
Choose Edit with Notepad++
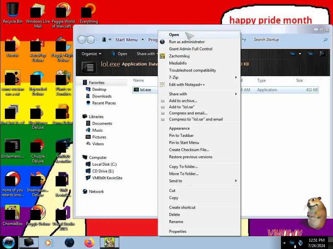point(199,85)
